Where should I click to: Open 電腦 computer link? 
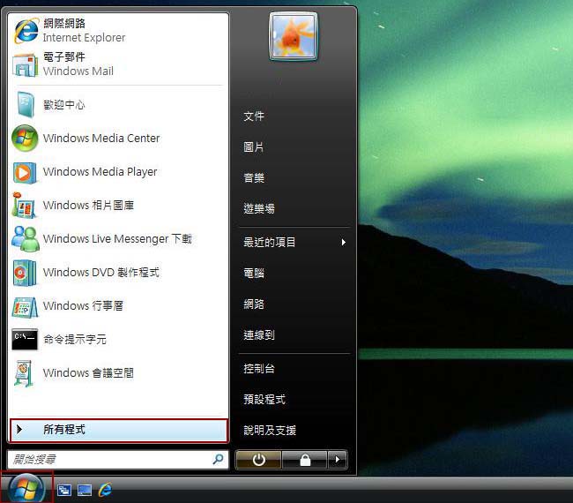point(254,273)
